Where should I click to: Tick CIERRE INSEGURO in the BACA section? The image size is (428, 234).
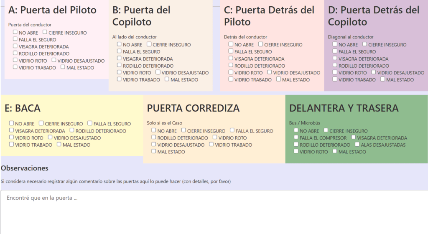pos(41,123)
